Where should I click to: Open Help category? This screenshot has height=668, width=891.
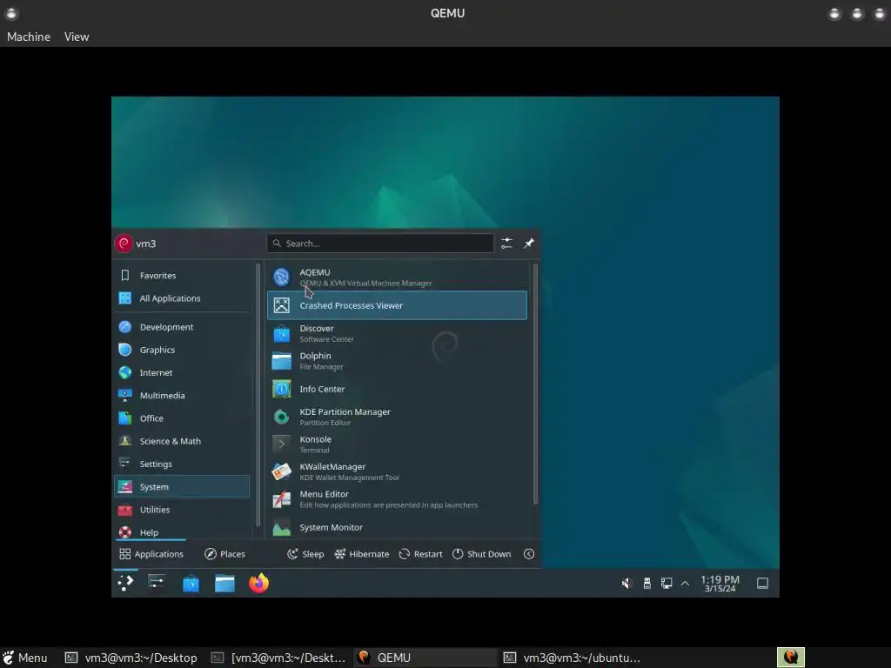click(182, 532)
